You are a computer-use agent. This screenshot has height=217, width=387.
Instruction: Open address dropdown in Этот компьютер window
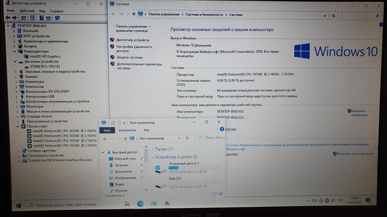179,138
